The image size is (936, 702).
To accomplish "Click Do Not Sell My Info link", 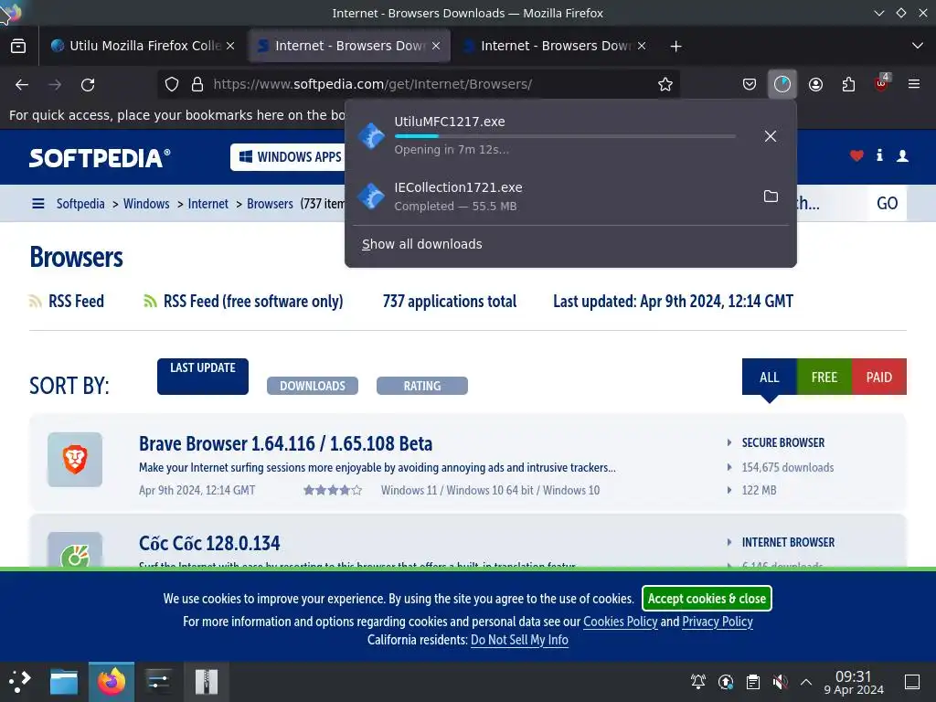I will click(519, 640).
